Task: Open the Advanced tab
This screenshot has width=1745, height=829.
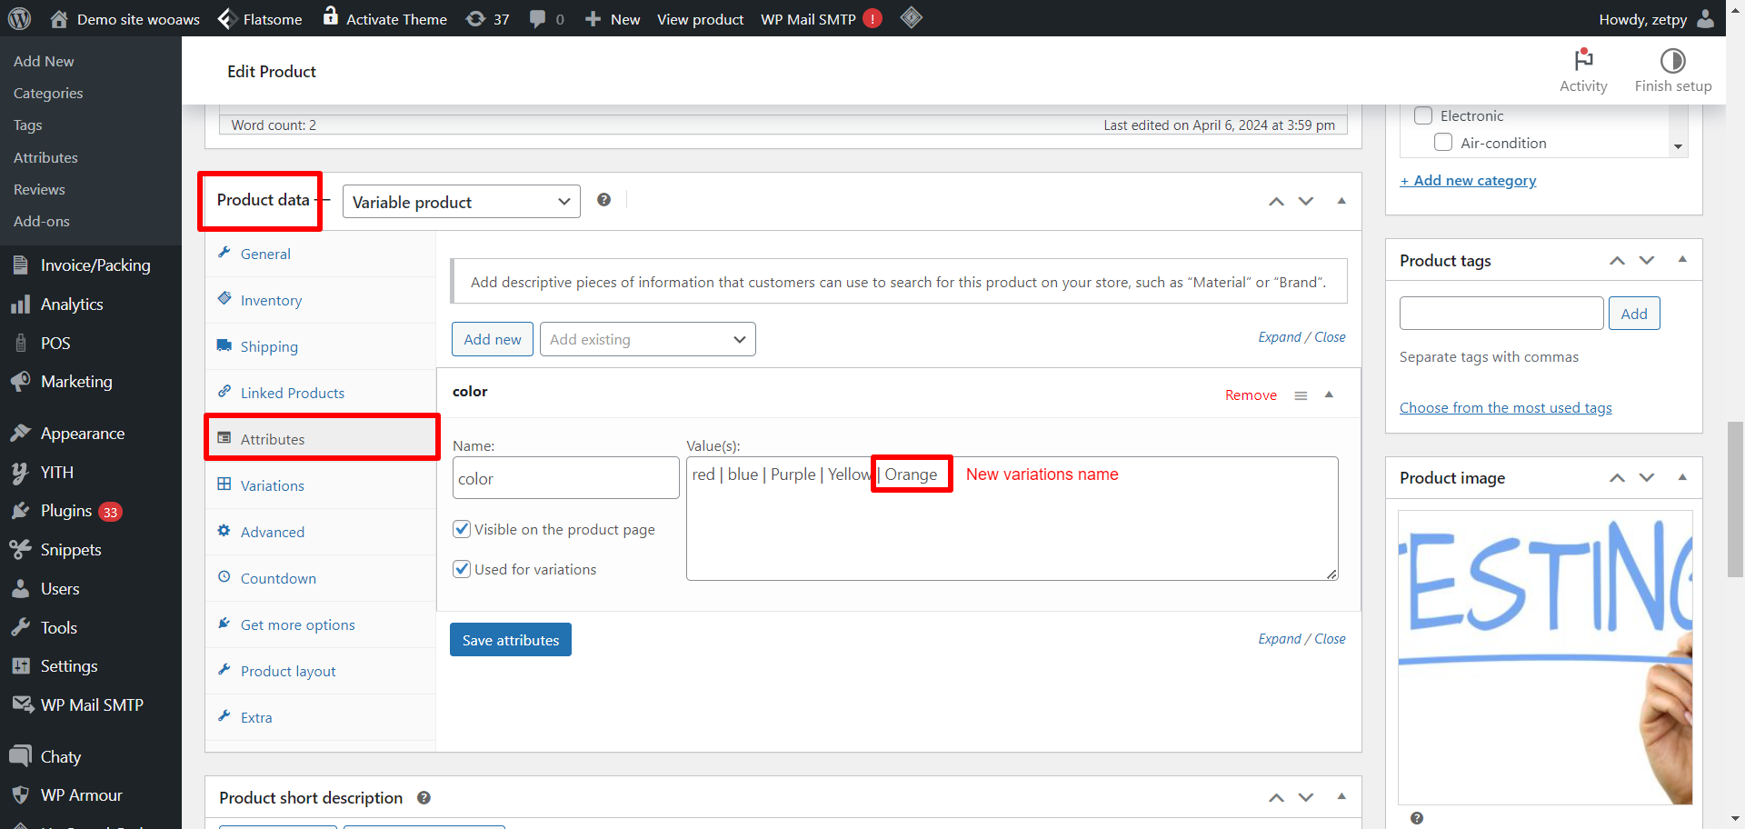Action: tap(321, 532)
